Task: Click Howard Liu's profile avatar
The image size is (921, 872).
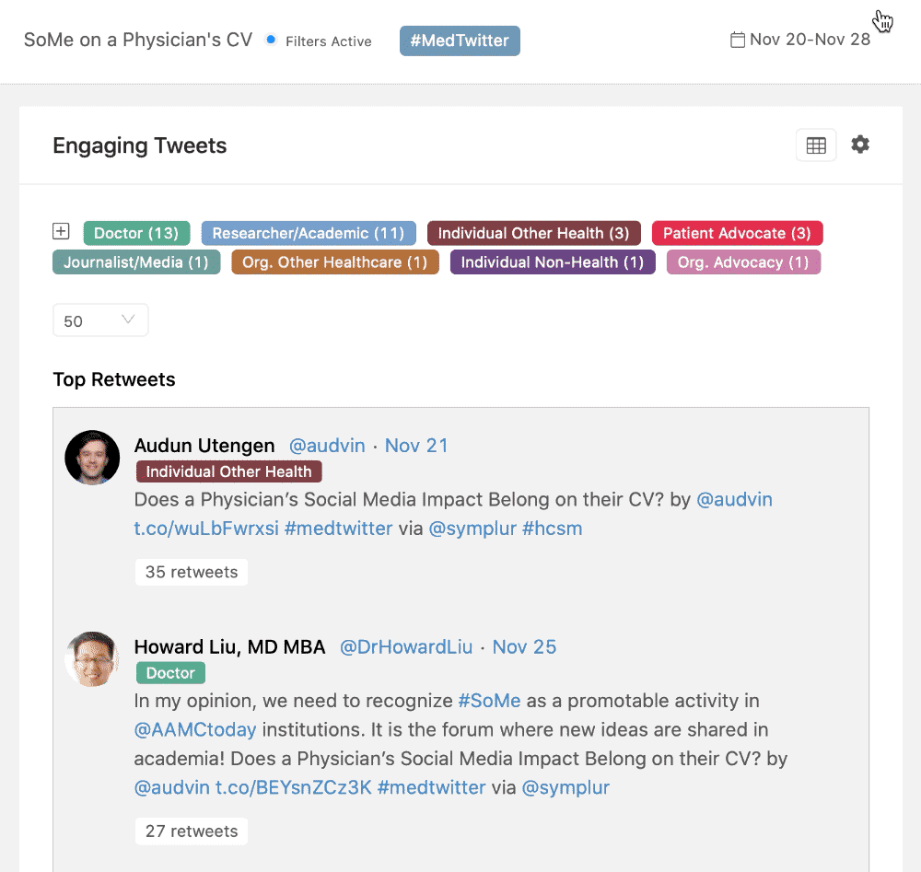Action: click(x=92, y=659)
